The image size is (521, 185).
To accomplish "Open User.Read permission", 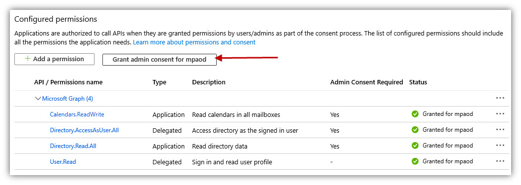I will click(x=63, y=162).
